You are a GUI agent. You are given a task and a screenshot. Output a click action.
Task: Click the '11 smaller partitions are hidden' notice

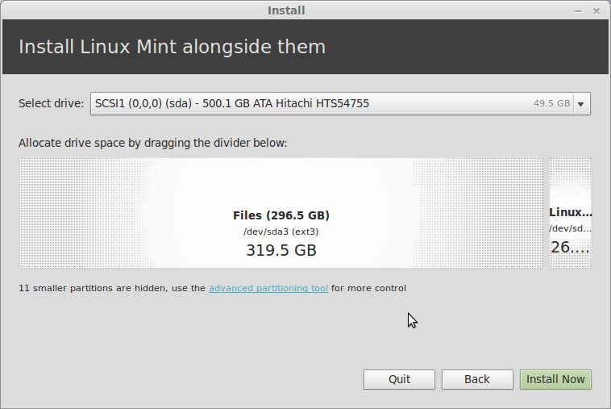(111, 288)
